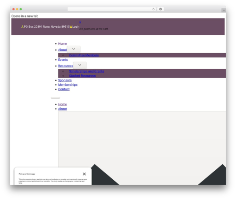236x199 pixels.
Task: Click the PO Box 20891 Reno address text
Action: tap(47, 27)
